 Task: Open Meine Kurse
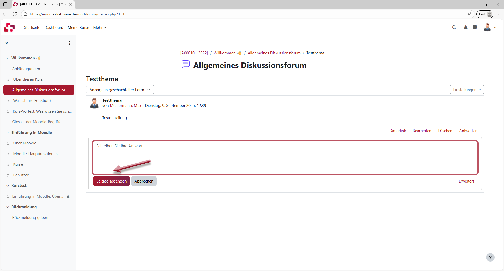78,27
